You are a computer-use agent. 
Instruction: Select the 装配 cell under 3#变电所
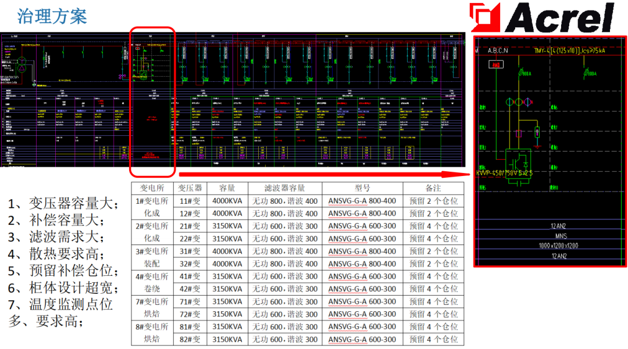152,264
